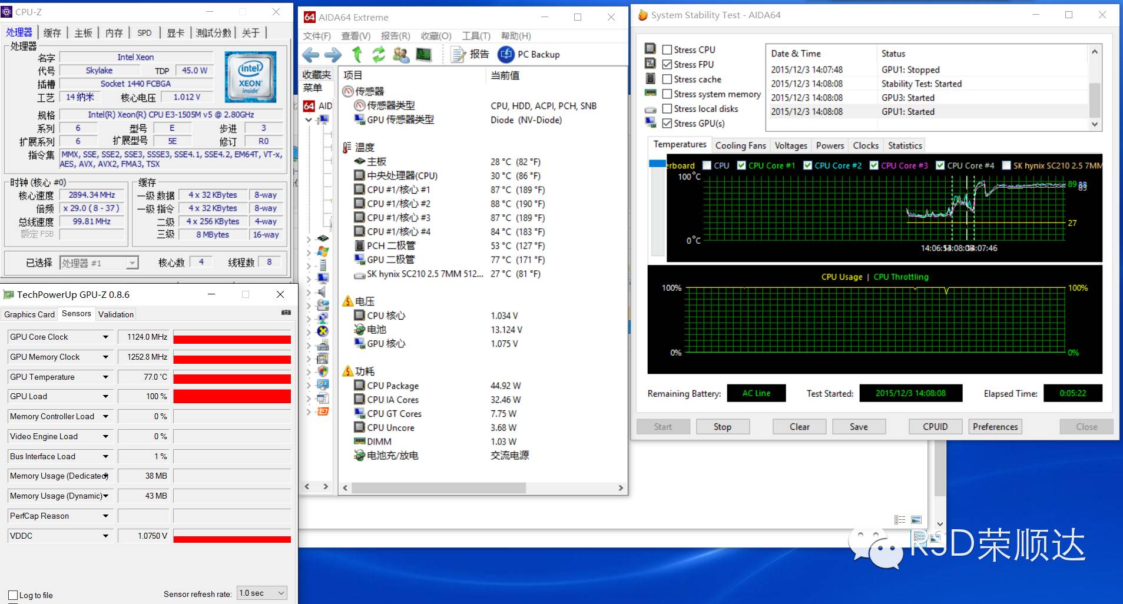Image resolution: width=1123 pixels, height=604 pixels.
Task: Enable the Stress local disks checkbox
Action: pos(667,109)
